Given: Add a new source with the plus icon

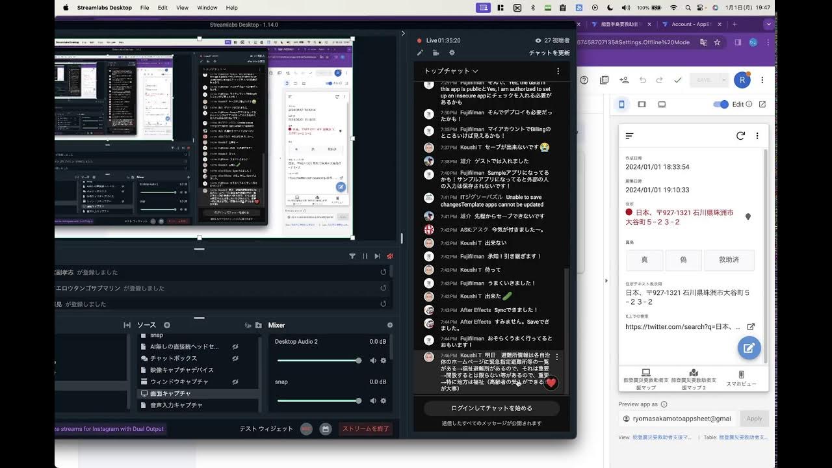Looking at the screenshot, I should [x=166, y=325].
